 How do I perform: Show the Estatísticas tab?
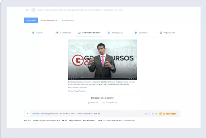click(141, 33)
